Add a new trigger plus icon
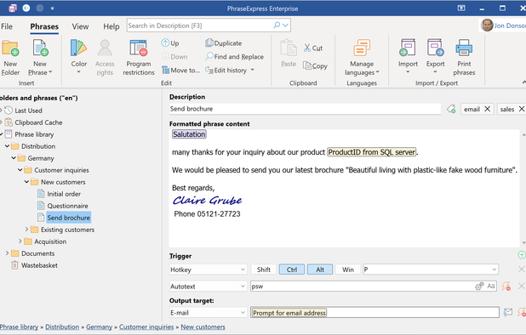The image size is (526, 335). tap(521, 255)
